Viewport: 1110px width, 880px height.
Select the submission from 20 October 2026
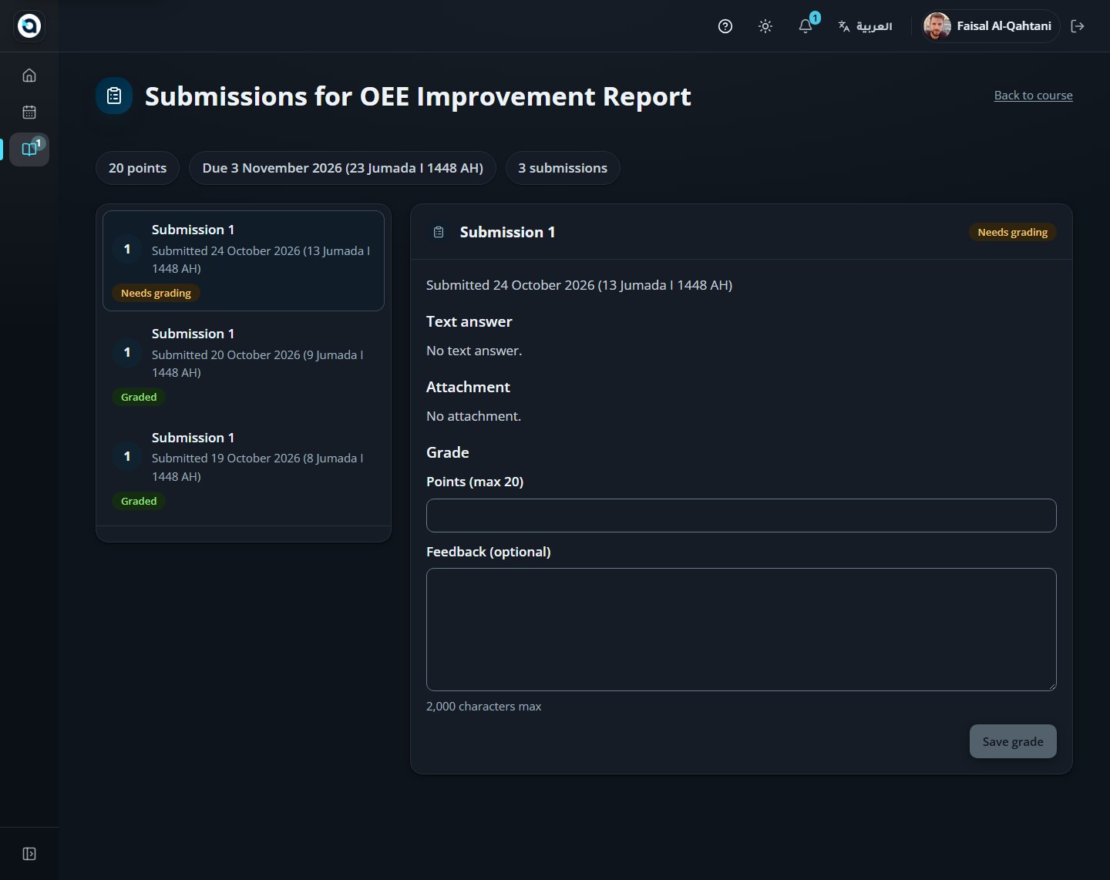tap(244, 364)
